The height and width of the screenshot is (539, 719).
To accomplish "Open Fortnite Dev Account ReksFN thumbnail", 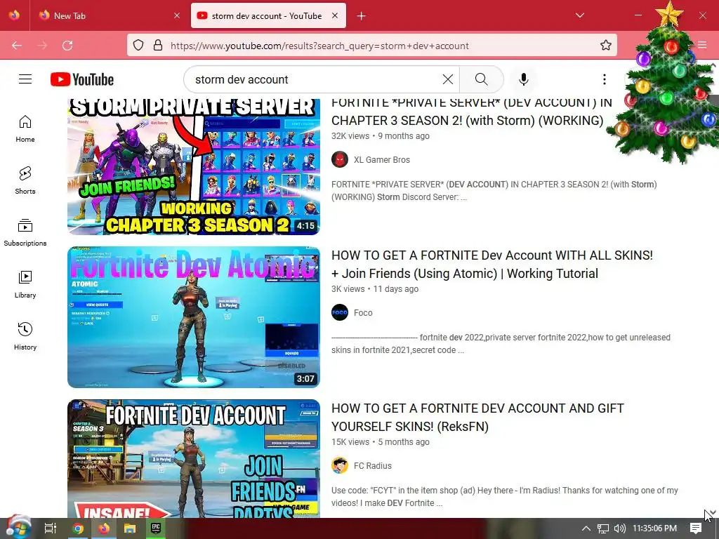I will (194, 458).
